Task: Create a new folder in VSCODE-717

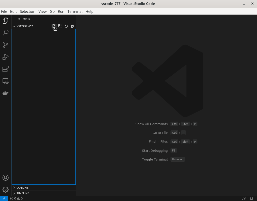Action: (60, 26)
